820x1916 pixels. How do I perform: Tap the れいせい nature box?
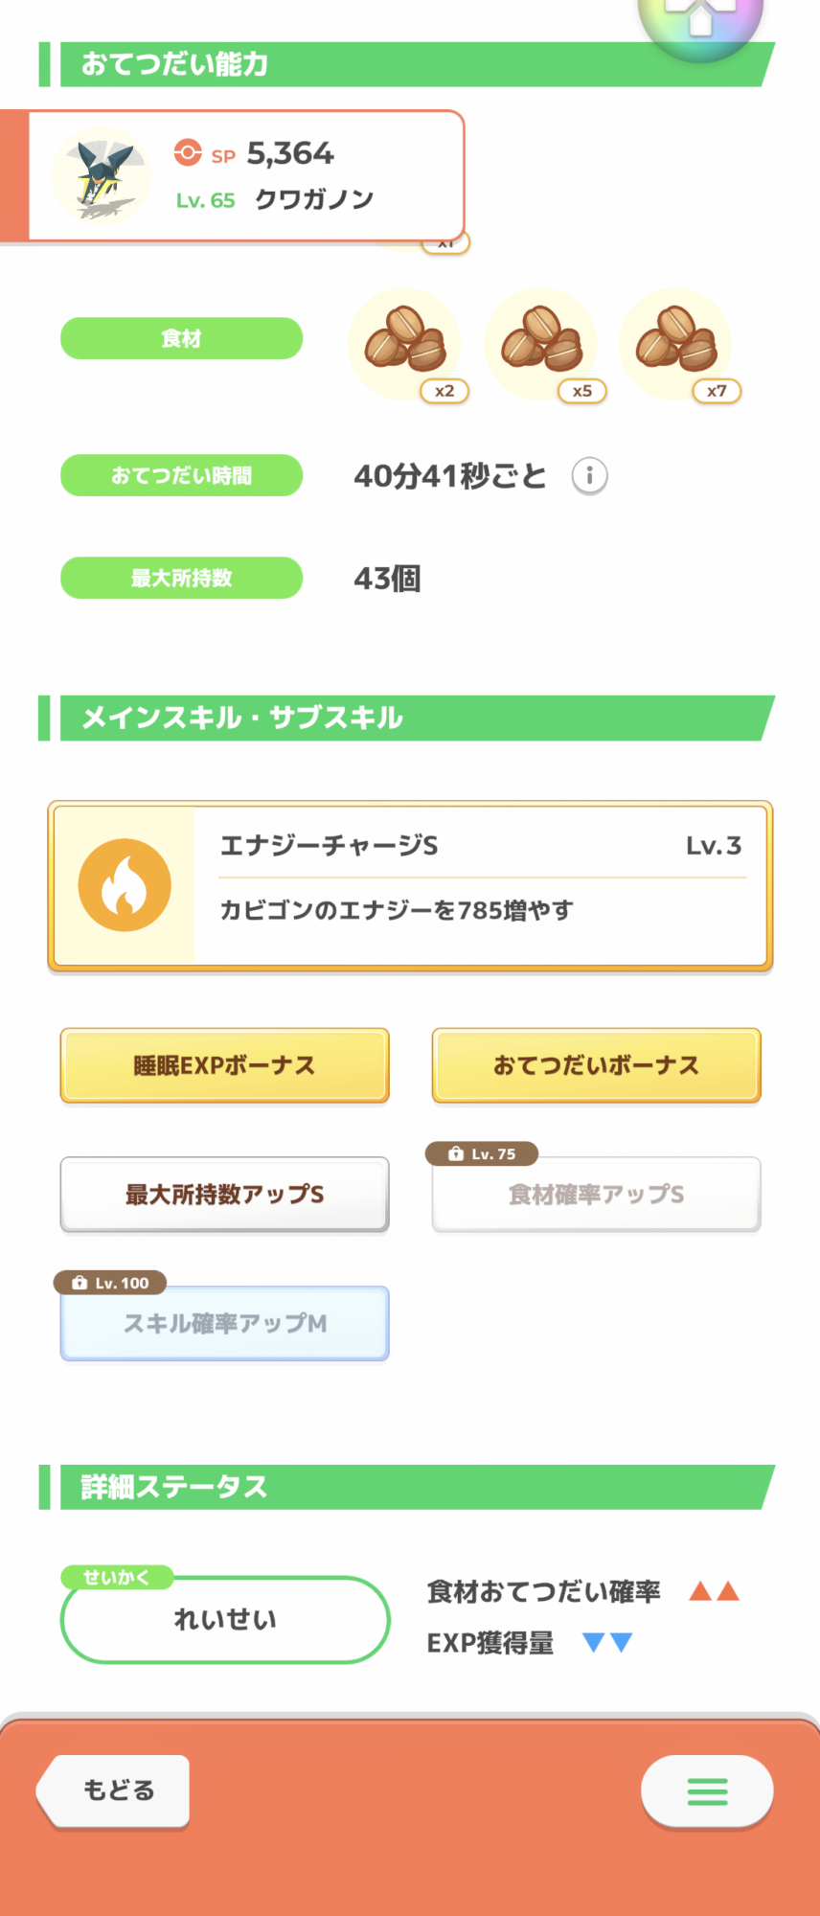[225, 1619]
